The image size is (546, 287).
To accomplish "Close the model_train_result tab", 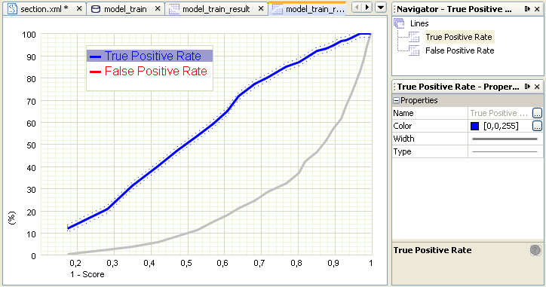I will (261, 9).
